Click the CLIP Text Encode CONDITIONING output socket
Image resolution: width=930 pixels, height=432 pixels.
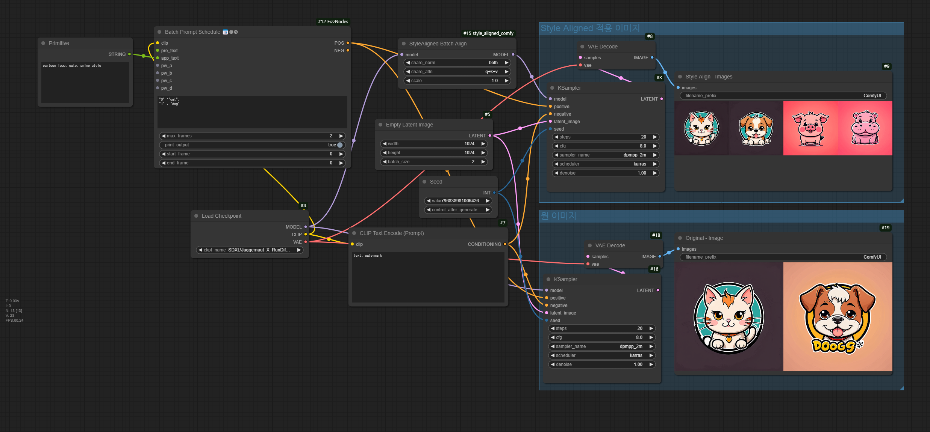coord(505,244)
